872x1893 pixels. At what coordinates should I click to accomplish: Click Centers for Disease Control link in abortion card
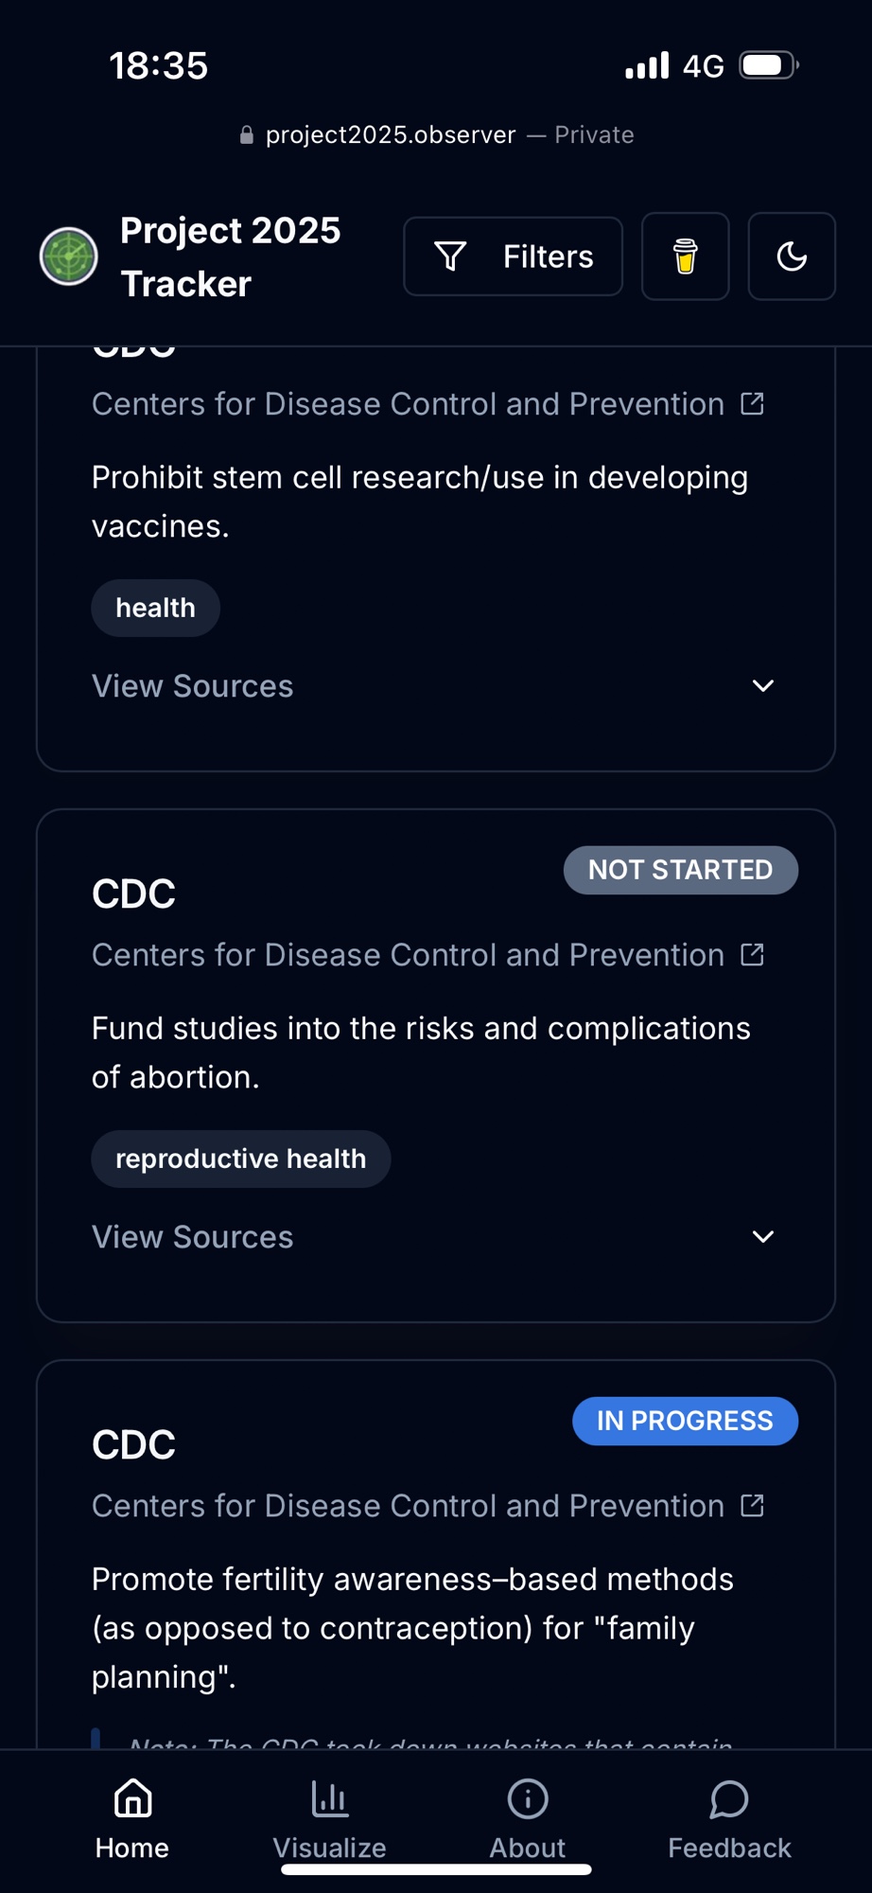click(x=408, y=955)
